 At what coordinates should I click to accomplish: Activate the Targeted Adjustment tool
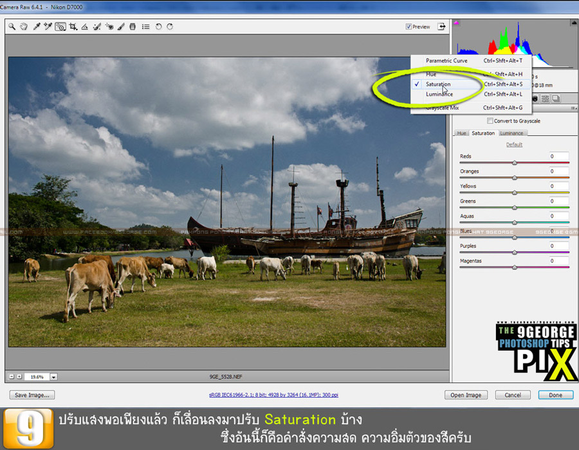(60, 26)
